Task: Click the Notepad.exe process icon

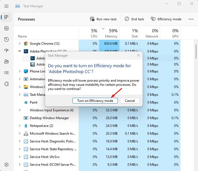Action: pyautogui.click(x=26, y=126)
